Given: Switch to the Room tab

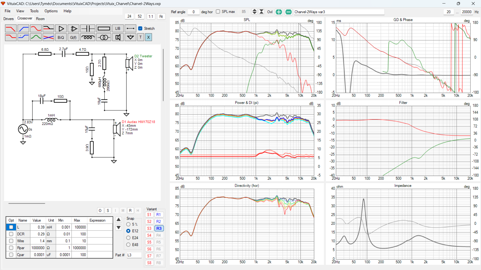Looking at the screenshot, I should click(40, 19).
